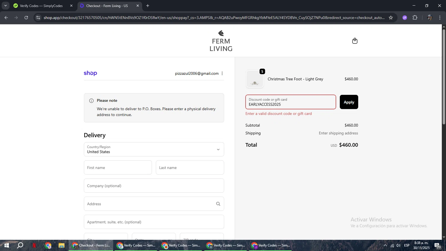Click the Address input field

point(154,204)
